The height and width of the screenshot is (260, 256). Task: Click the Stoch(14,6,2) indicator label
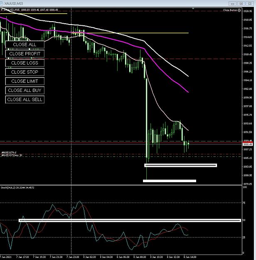click(x=17, y=188)
